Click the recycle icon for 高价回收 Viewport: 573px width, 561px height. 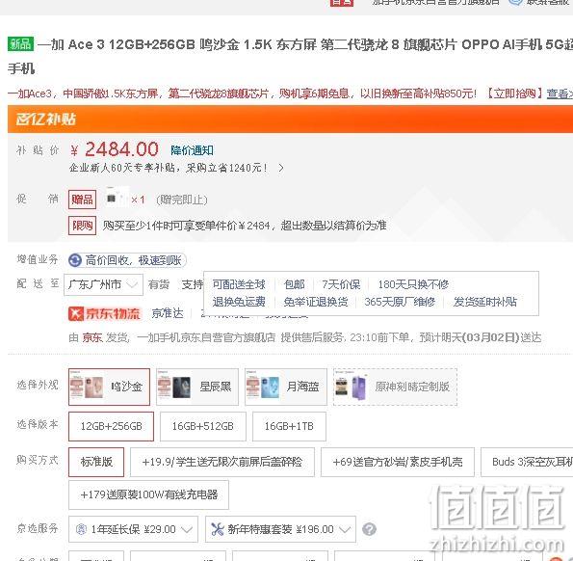point(75,261)
